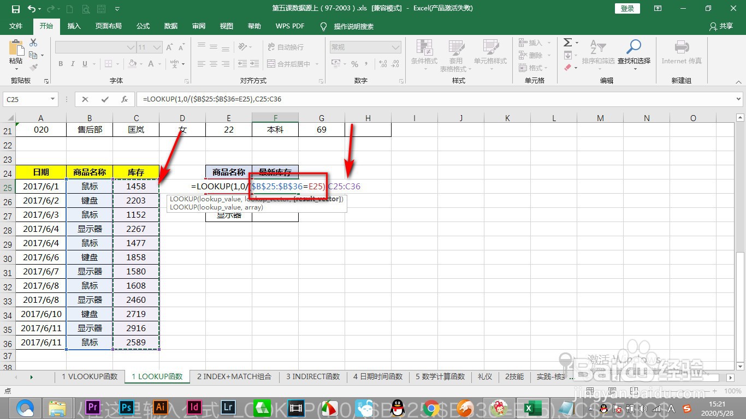
Task: Open Adobe Illustrator from the taskbar
Action: (x=161, y=407)
